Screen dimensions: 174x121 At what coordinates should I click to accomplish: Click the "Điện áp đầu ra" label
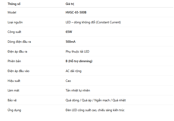(x=17, y=52)
